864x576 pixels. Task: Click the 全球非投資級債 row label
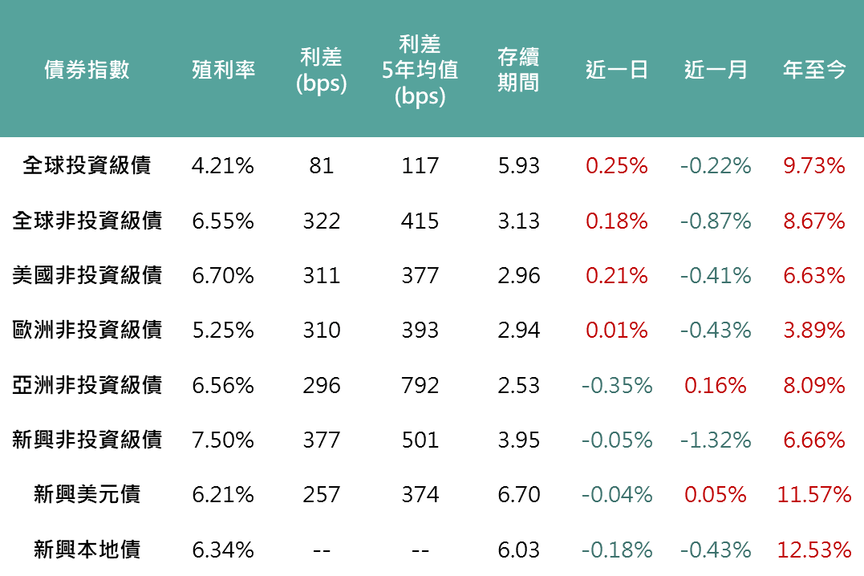tap(87, 221)
